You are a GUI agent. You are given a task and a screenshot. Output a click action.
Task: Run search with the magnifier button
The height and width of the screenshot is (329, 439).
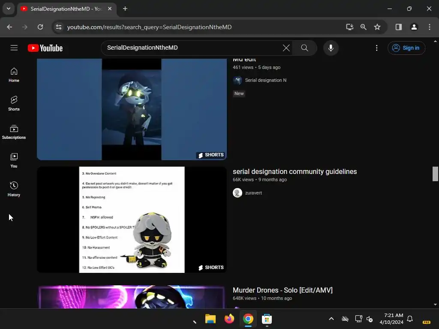point(305,48)
